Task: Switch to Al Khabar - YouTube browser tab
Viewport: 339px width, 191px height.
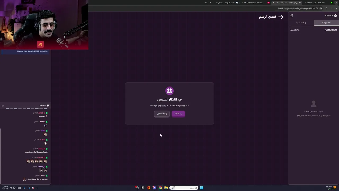Action: 256,3
